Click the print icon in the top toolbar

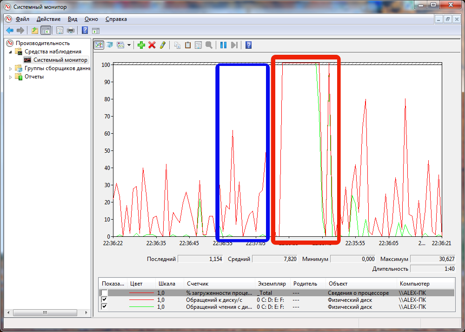71,31
